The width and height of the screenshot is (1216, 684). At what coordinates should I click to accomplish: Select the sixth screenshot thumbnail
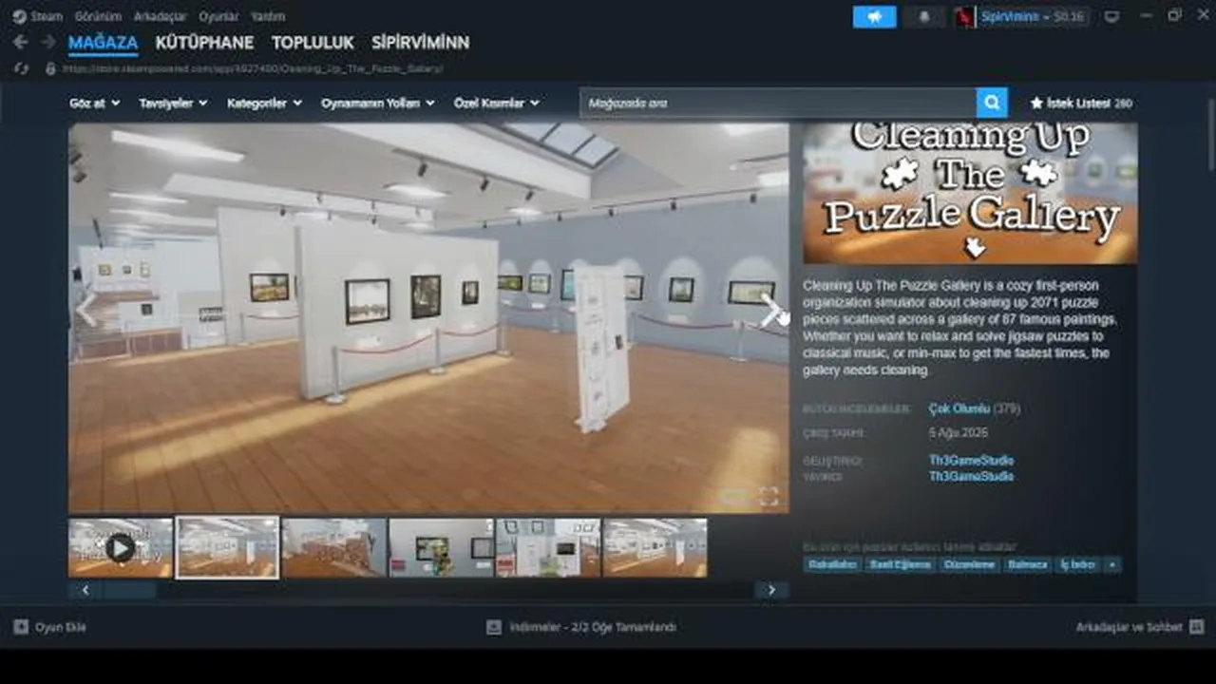coord(655,547)
